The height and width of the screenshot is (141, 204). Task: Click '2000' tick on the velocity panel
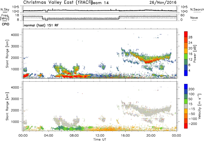point(15,110)
